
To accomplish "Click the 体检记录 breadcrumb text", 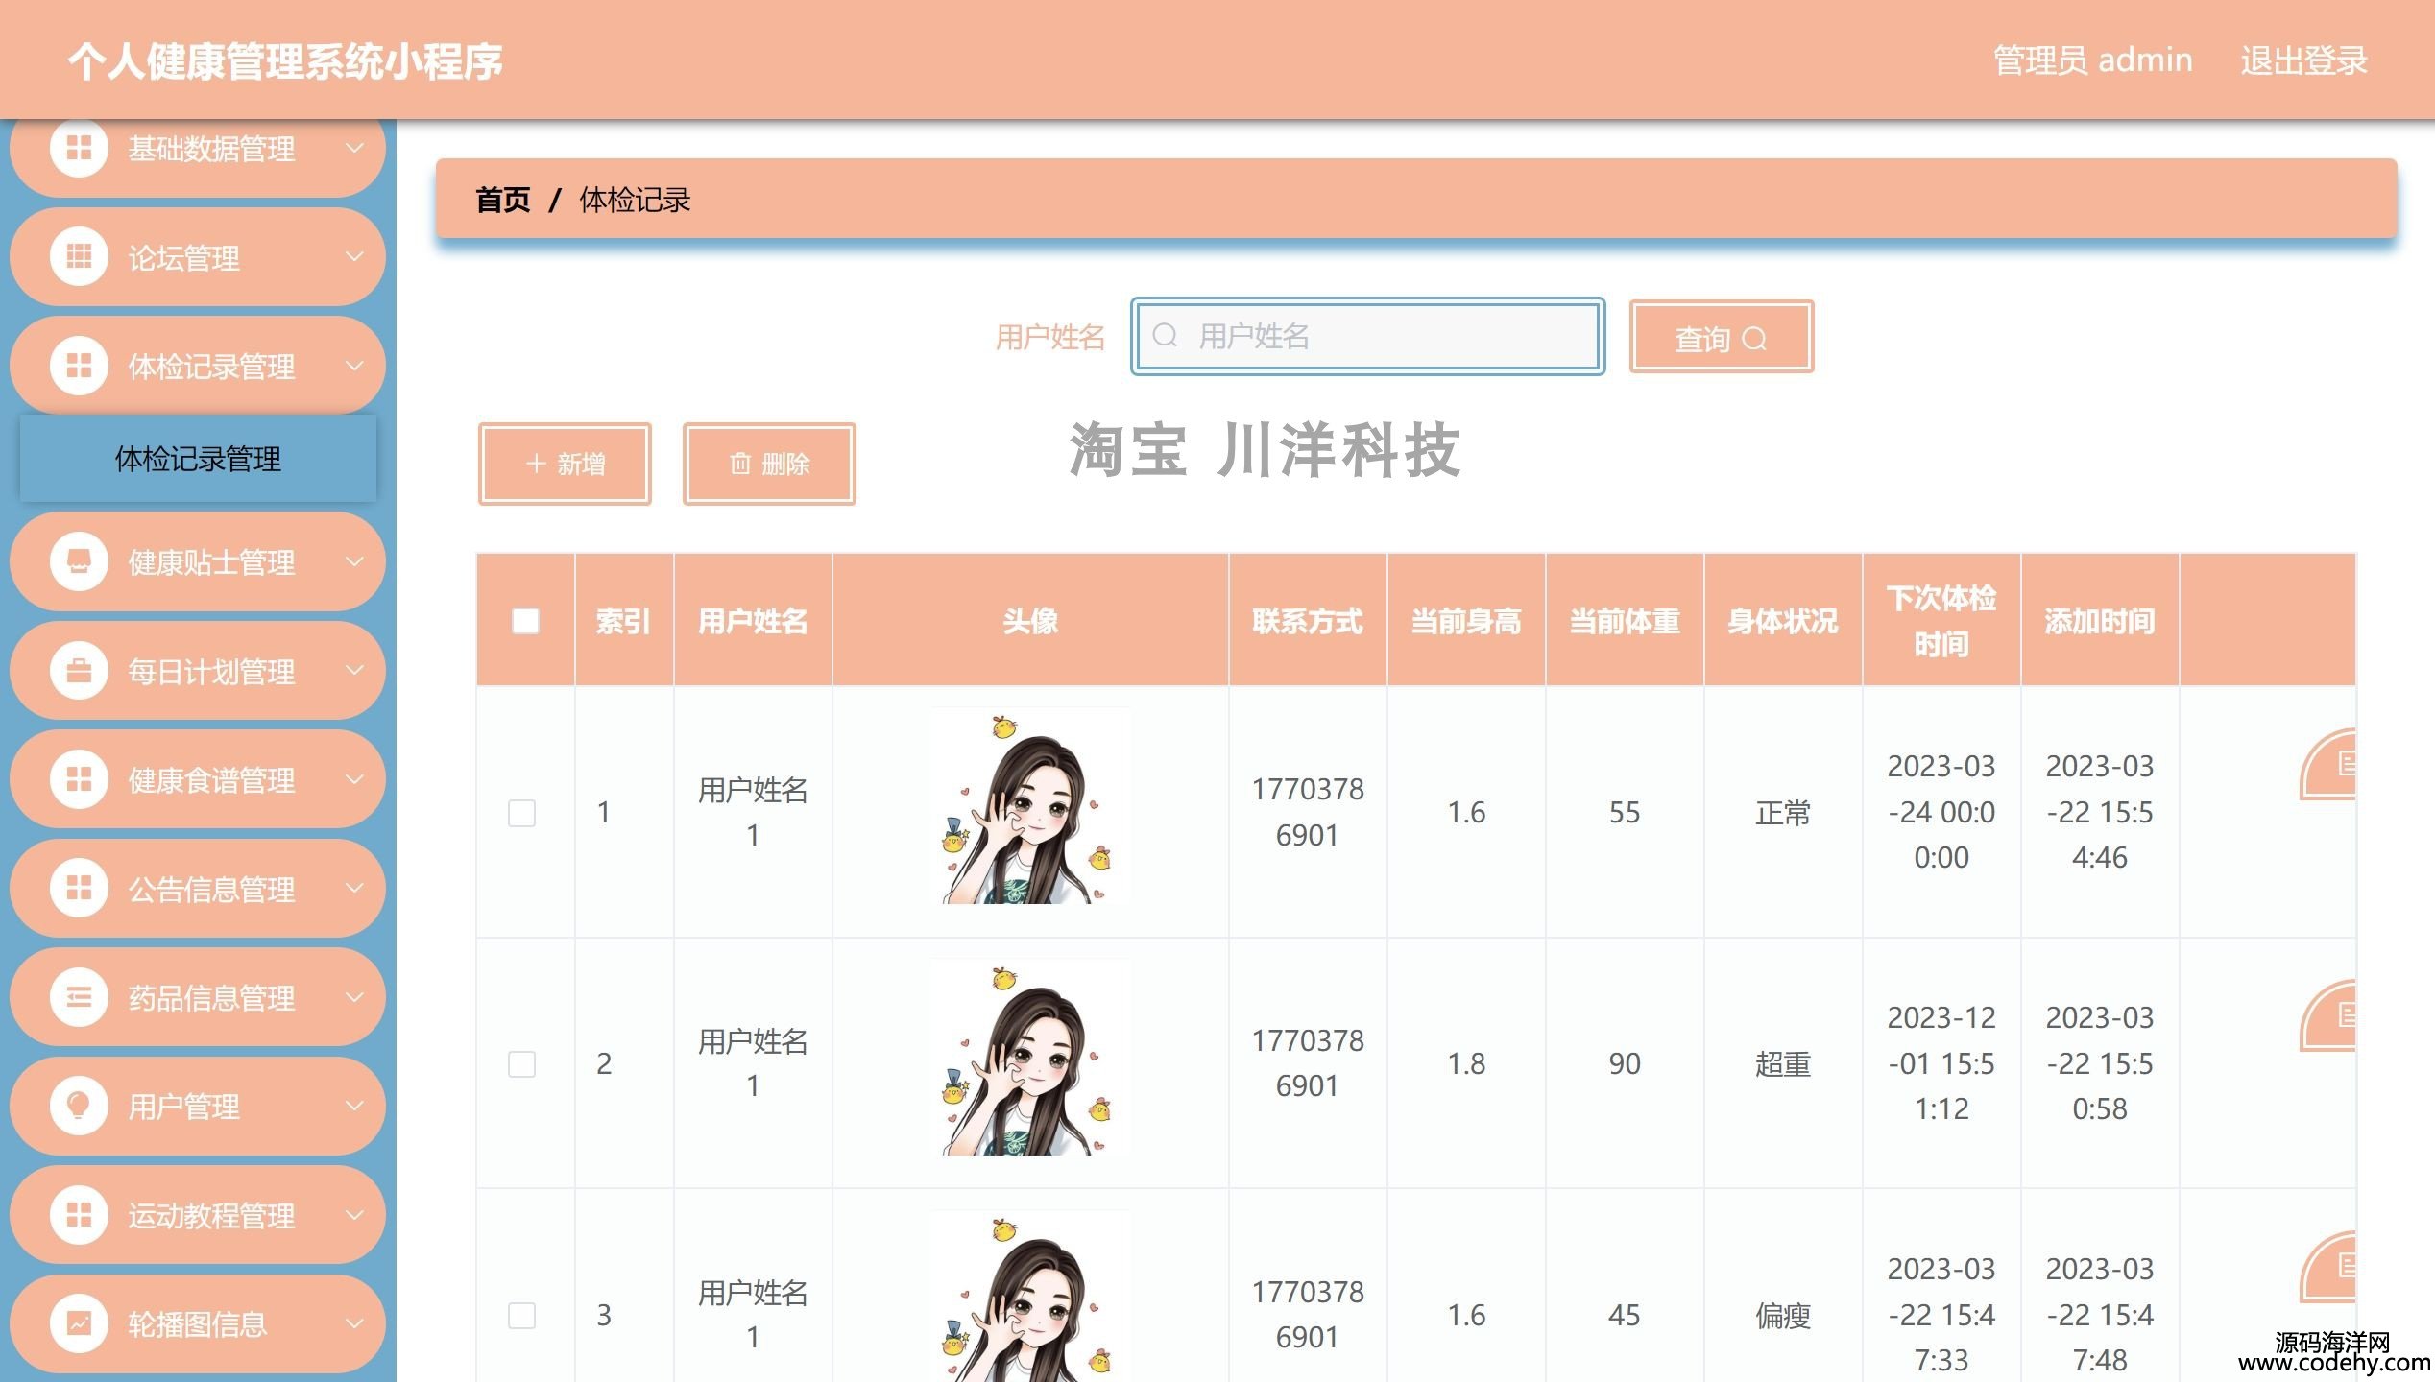I will 635,200.
